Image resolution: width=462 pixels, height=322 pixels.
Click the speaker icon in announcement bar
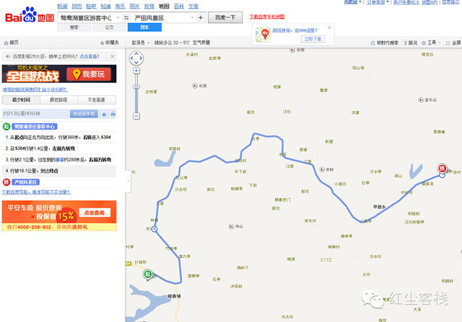click(x=8, y=56)
